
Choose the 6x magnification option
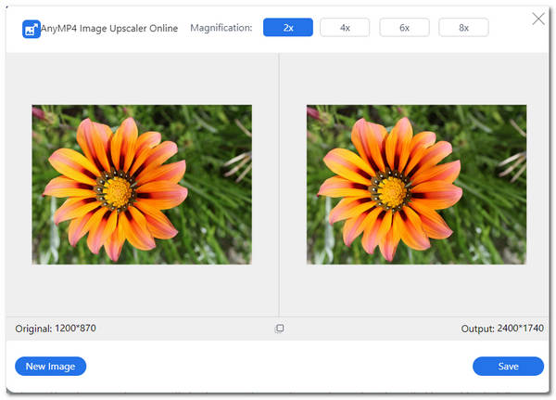click(x=404, y=28)
